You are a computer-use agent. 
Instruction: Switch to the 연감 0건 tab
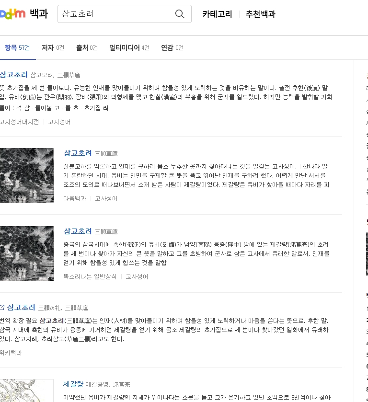coord(172,48)
